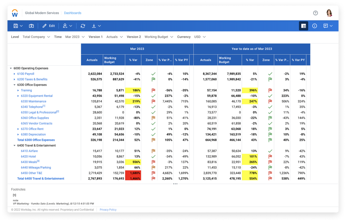Open the Level Total Company dropdown
This screenshot has height=222, width=346.
pos(36,37)
